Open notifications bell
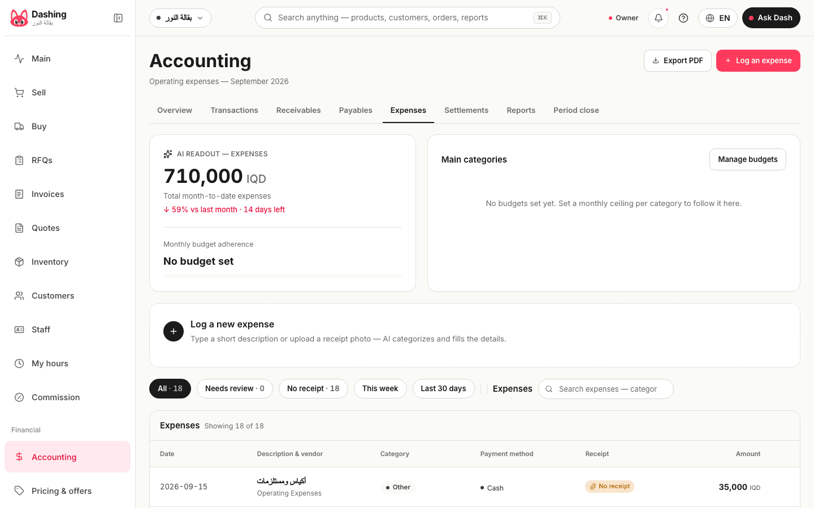This screenshot has height=508, width=814. click(659, 18)
